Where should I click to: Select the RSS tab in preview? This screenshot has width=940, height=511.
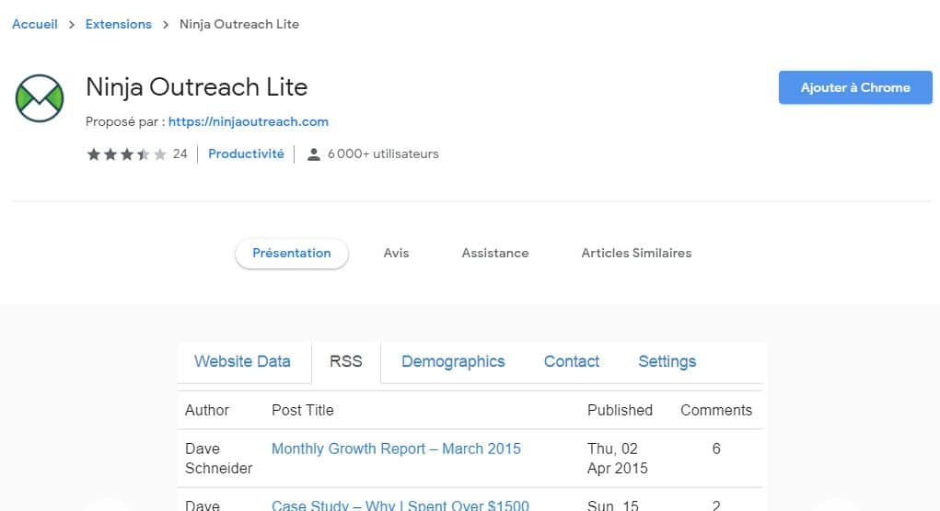pyautogui.click(x=346, y=361)
